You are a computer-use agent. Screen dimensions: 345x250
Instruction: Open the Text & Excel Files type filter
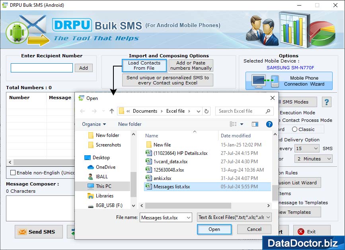coord(234,217)
